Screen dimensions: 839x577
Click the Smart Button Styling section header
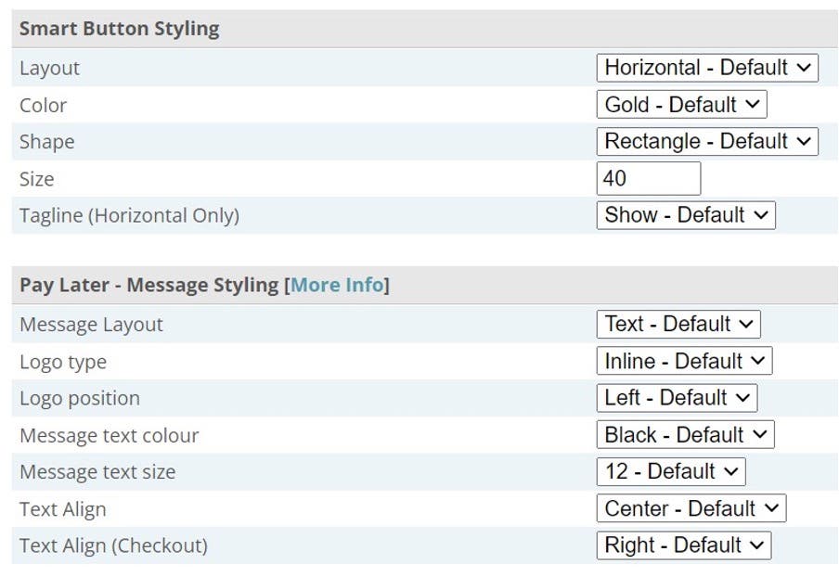[120, 29]
